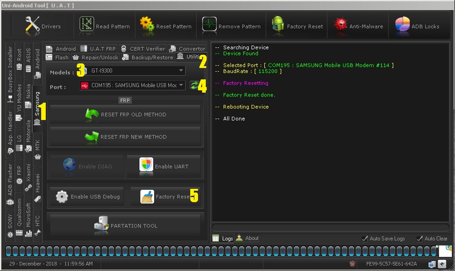This screenshot has width=455, height=271.
Task: Open the Motorola vertical tab
Action: 28,136
